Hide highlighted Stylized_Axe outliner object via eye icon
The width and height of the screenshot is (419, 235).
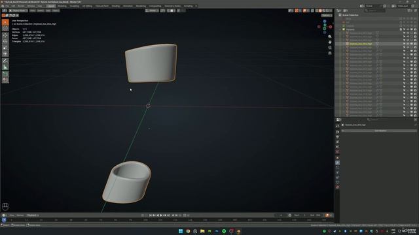click(x=408, y=44)
